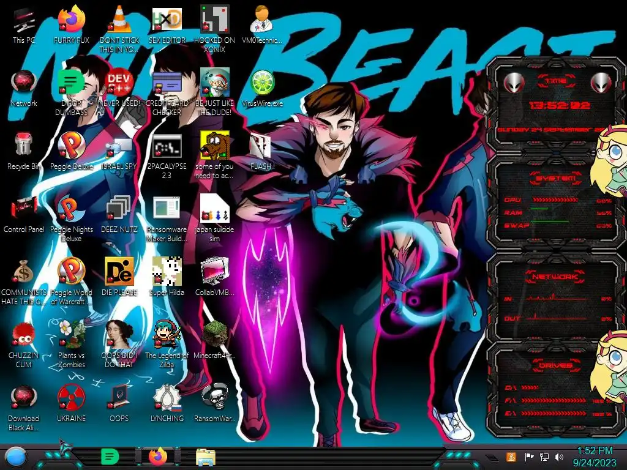Open the Action Center flag icon
The width and height of the screenshot is (627, 470).
pyautogui.click(x=529, y=457)
